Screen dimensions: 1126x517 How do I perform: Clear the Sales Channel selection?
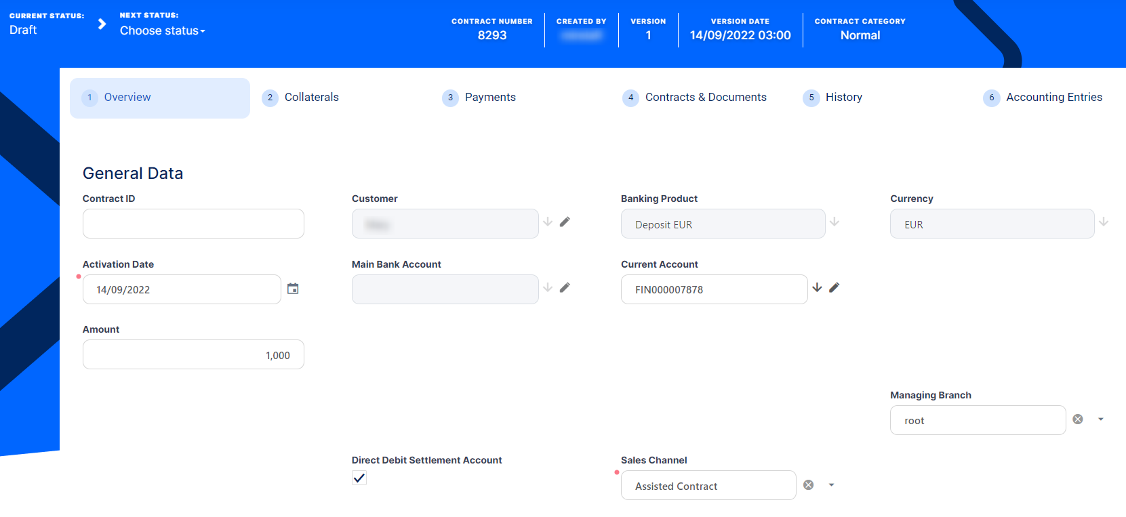(808, 485)
